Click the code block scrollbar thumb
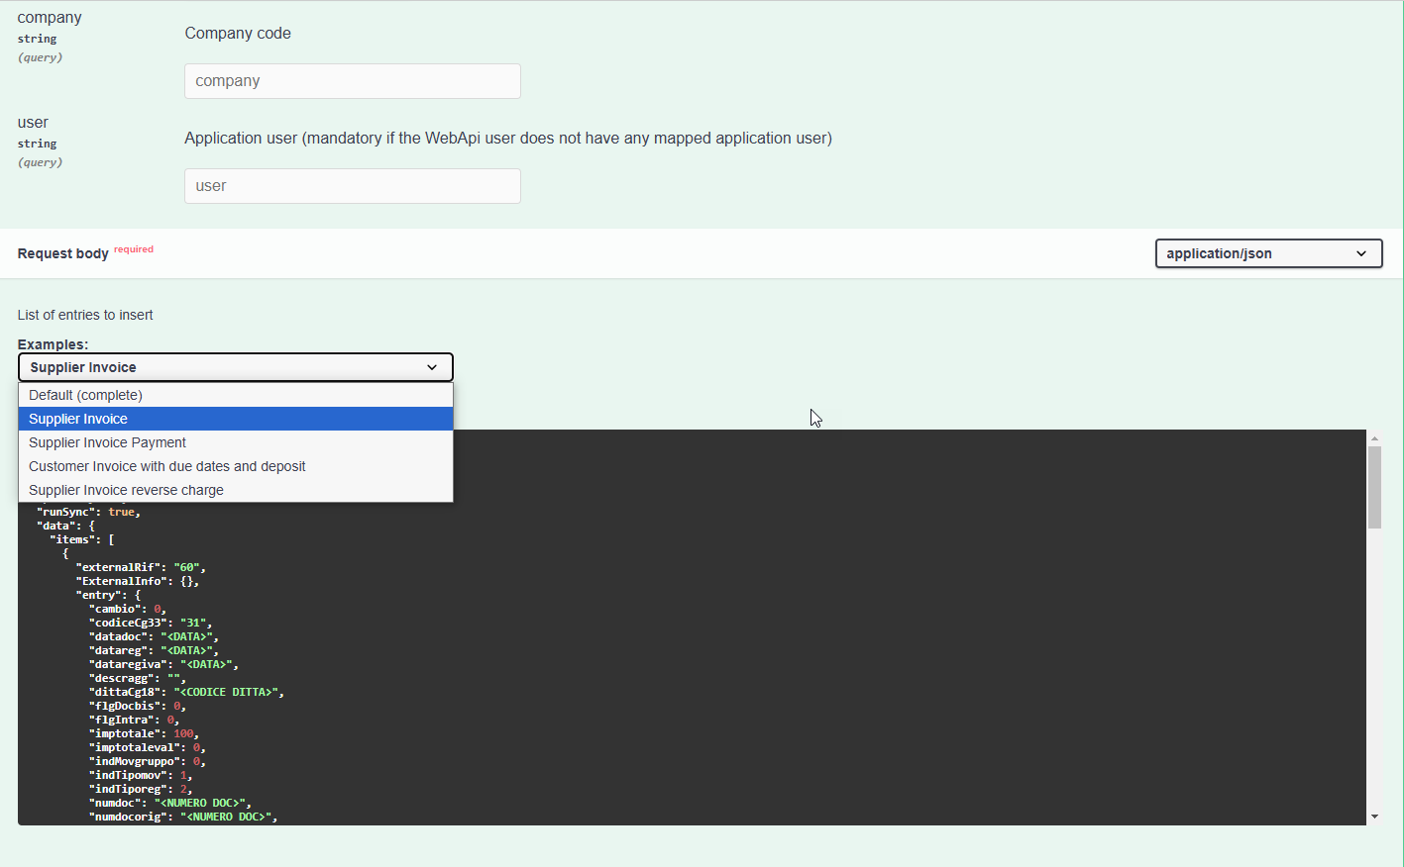The width and height of the screenshot is (1404, 867). [x=1374, y=487]
